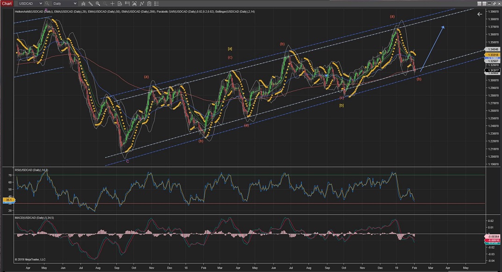Click the RSI(USDCAD (Daily),14,3) label

pyautogui.click(x=31, y=170)
